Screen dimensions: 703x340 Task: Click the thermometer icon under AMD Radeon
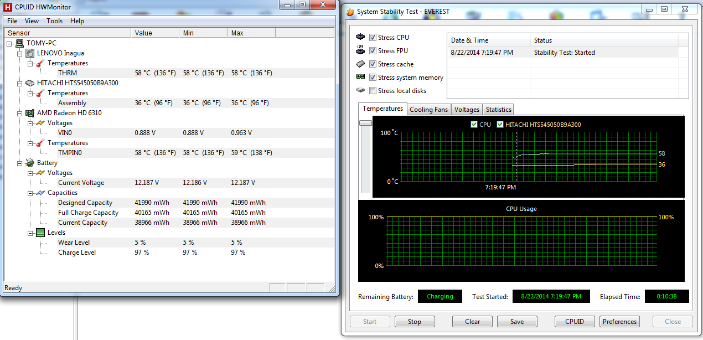40,143
